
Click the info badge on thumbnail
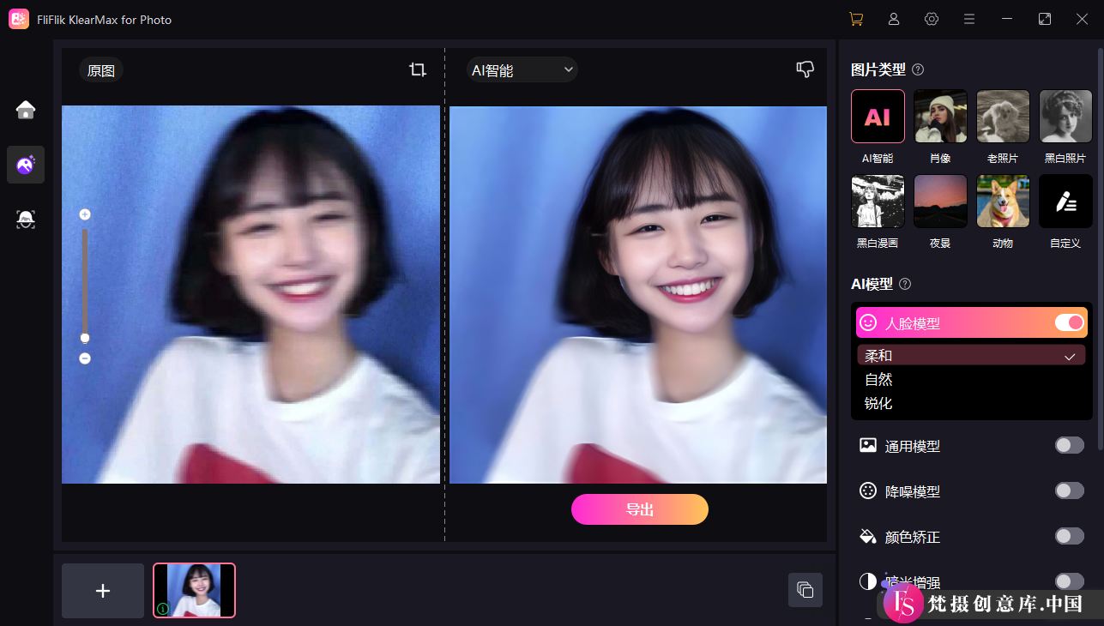pos(163,609)
